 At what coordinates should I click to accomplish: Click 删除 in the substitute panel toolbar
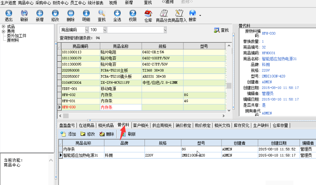coord(107,134)
